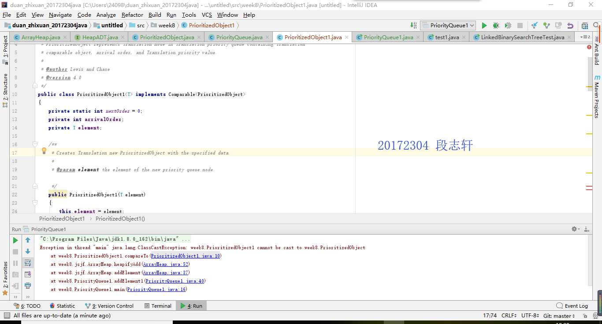Toggle tool window bars via bottom-left corner square icon

(7, 316)
